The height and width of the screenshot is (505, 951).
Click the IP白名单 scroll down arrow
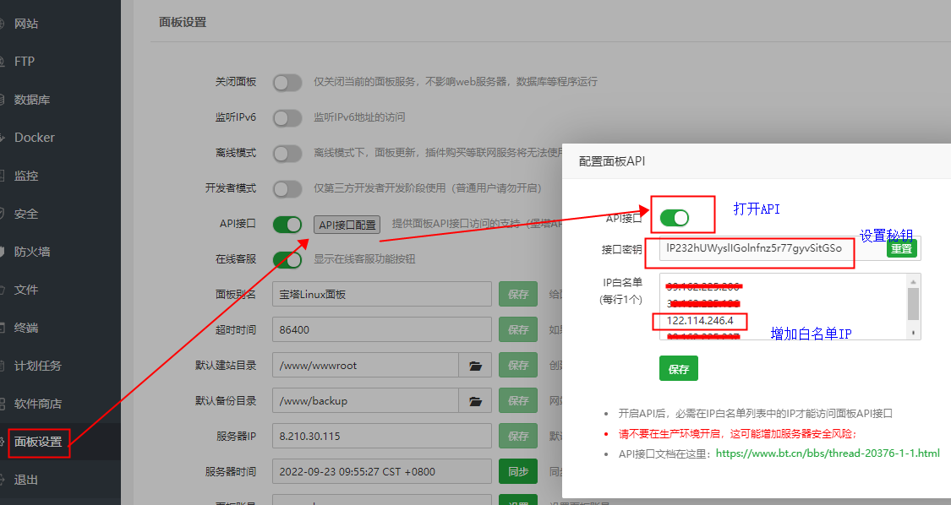pyautogui.click(x=914, y=333)
